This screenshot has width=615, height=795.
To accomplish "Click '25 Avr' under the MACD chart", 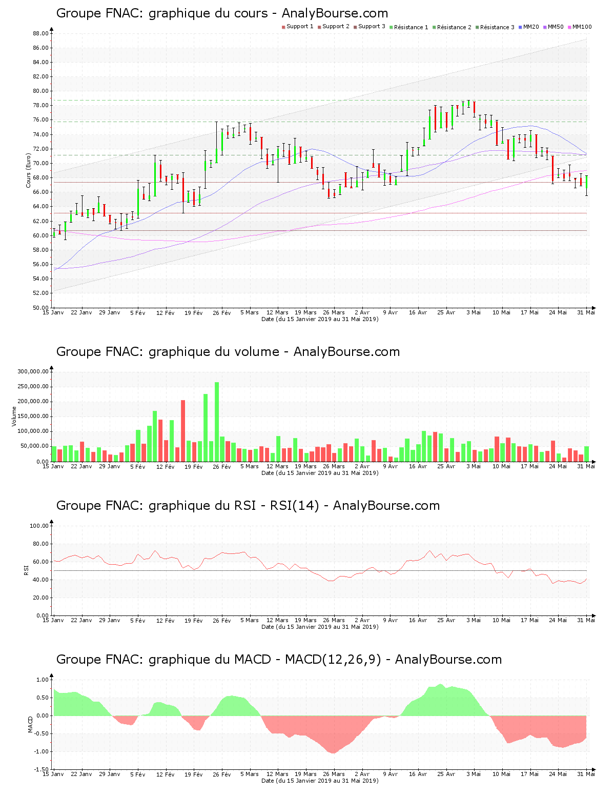I will [x=446, y=774].
